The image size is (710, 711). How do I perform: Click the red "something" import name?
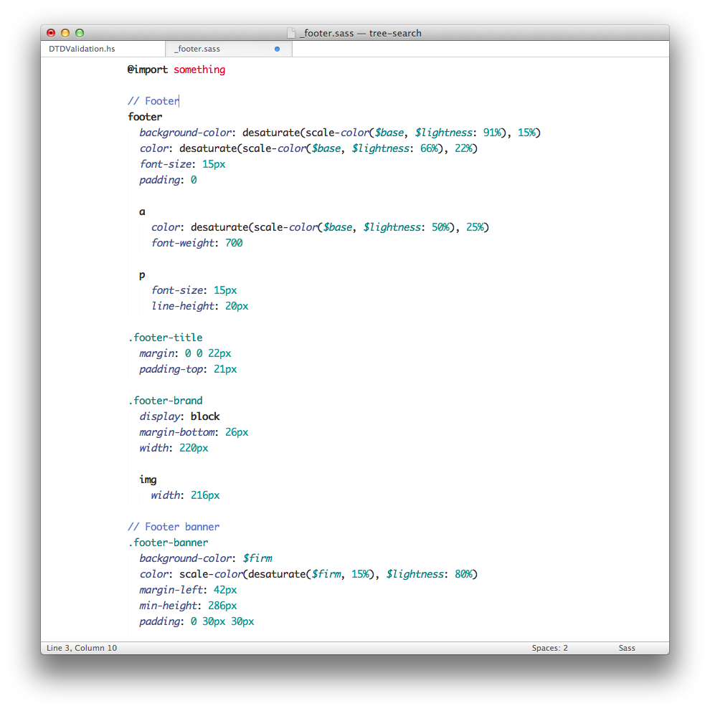(x=199, y=70)
